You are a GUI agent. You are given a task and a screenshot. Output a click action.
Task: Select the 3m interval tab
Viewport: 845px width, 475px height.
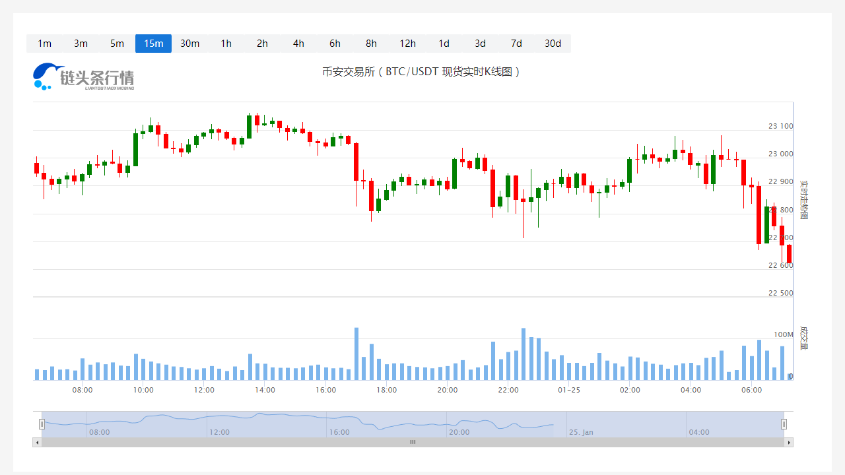point(81,44)
